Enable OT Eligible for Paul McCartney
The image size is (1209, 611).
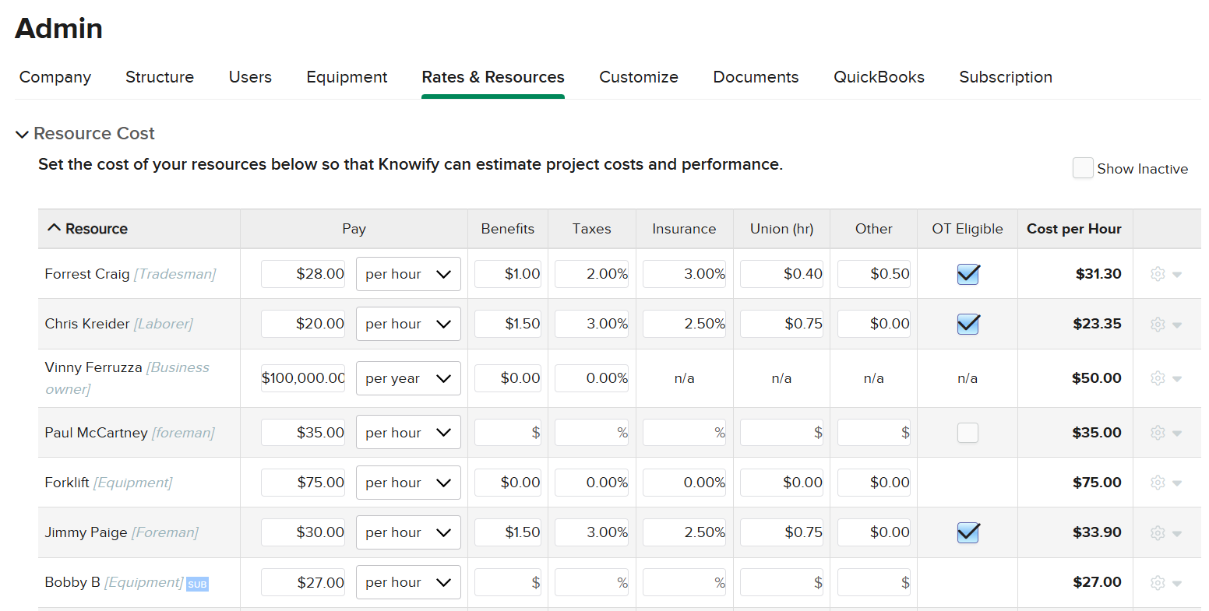point(968,433)
